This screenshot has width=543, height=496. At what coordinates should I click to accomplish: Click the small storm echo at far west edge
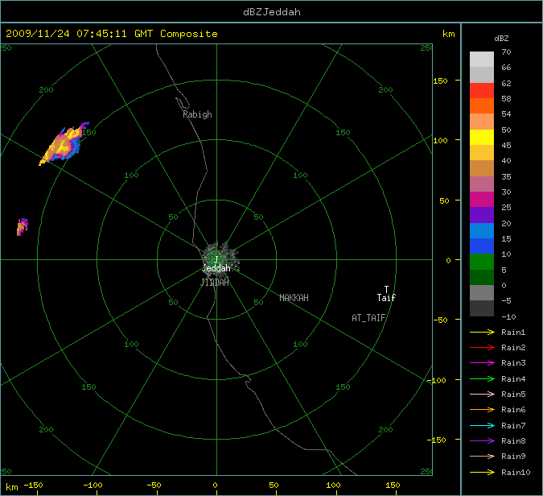[x=23, y=227]
